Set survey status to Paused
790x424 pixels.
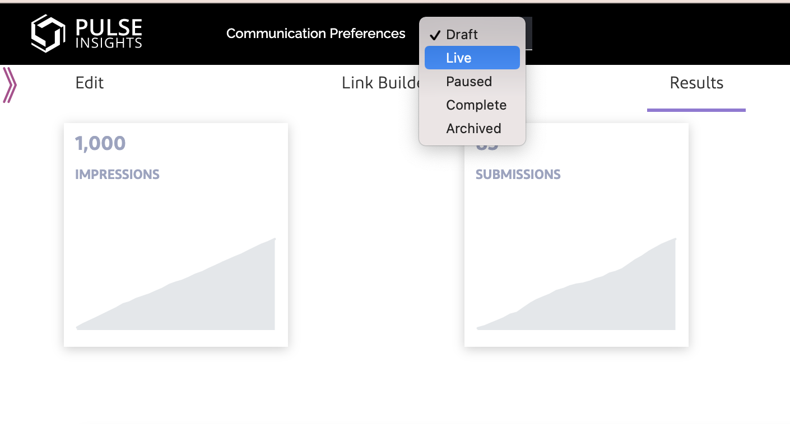(x=469, y=82)
